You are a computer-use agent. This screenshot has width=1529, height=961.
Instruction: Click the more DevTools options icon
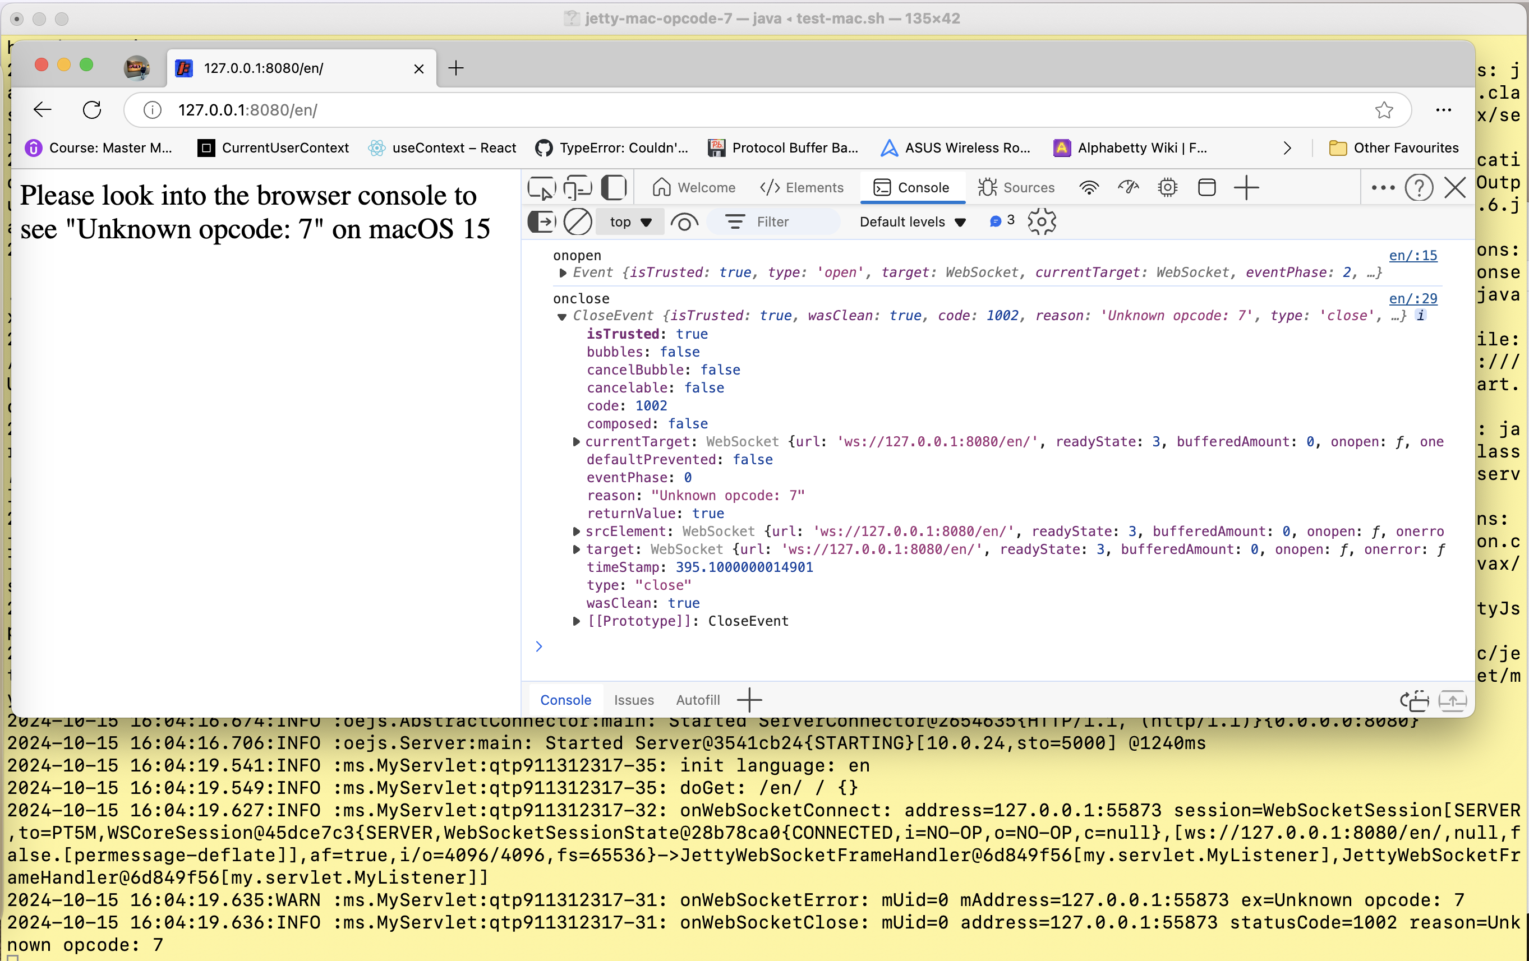coord(1383,186)
